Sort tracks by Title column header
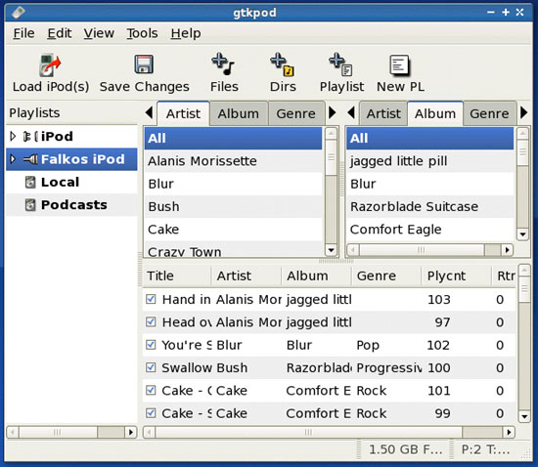The image size is (538, 467). (177, 276)
